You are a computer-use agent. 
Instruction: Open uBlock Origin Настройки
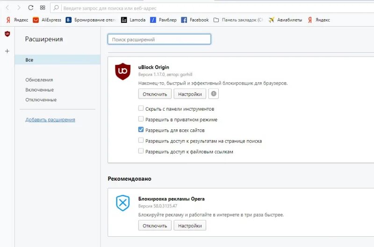click(190, 94)
